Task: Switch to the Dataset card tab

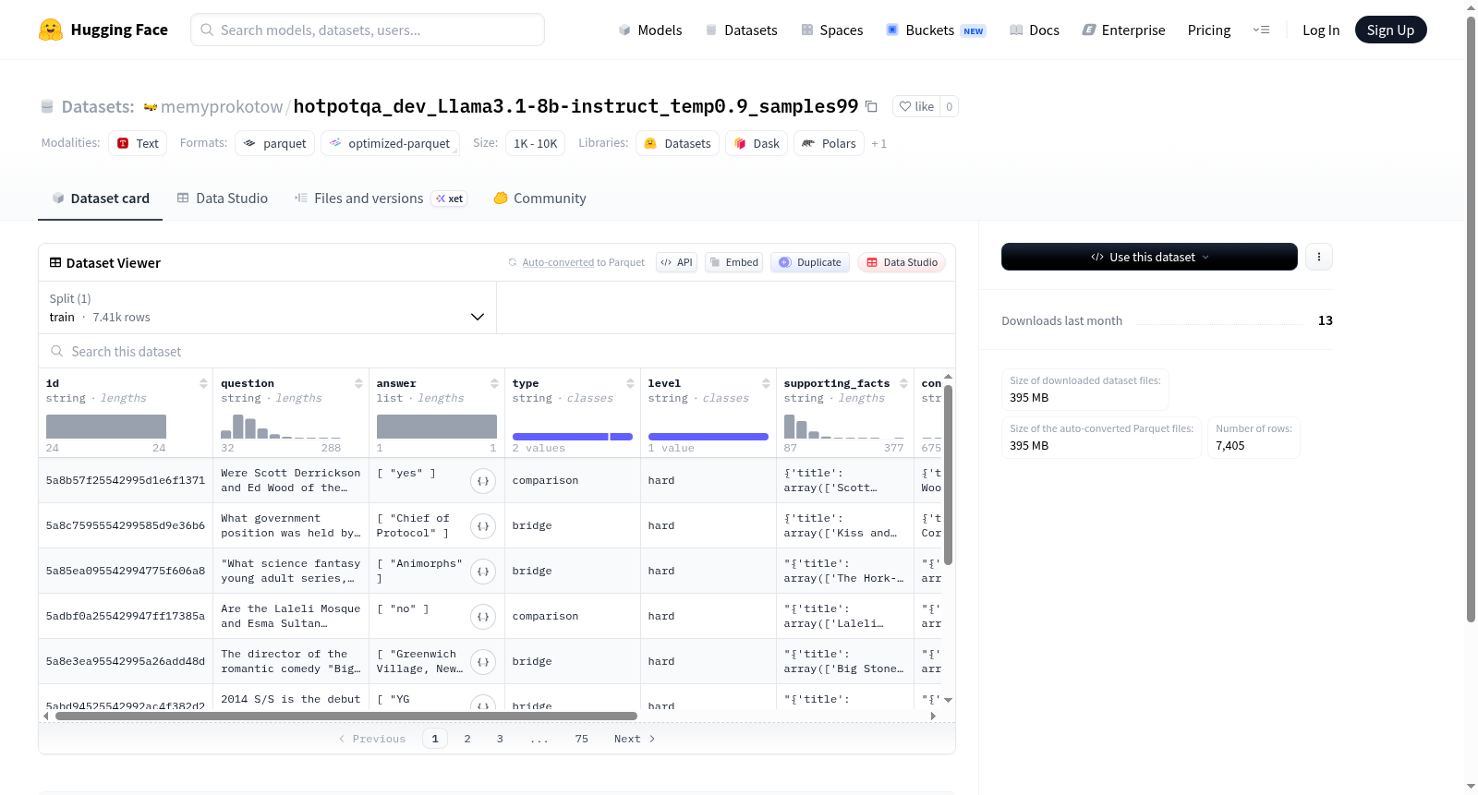Action: tap(101, 199)
